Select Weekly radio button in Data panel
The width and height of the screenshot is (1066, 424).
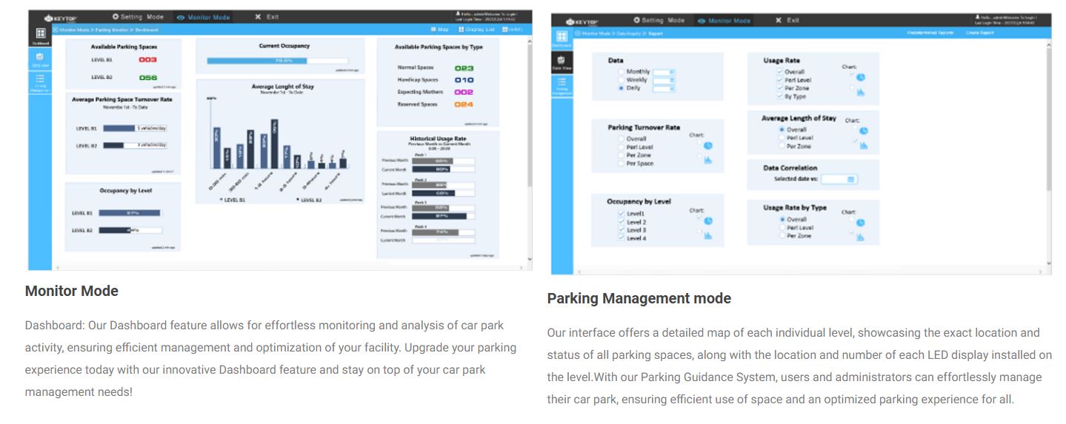coord(621,80)
